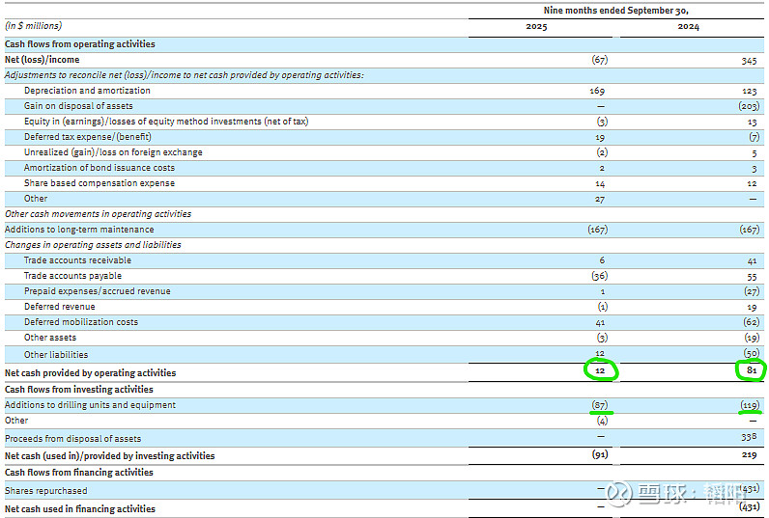The height and width of the screenshot is (518, 769).
Task: Click the '(In $ millions)' note
Action: tap(34, 25)
